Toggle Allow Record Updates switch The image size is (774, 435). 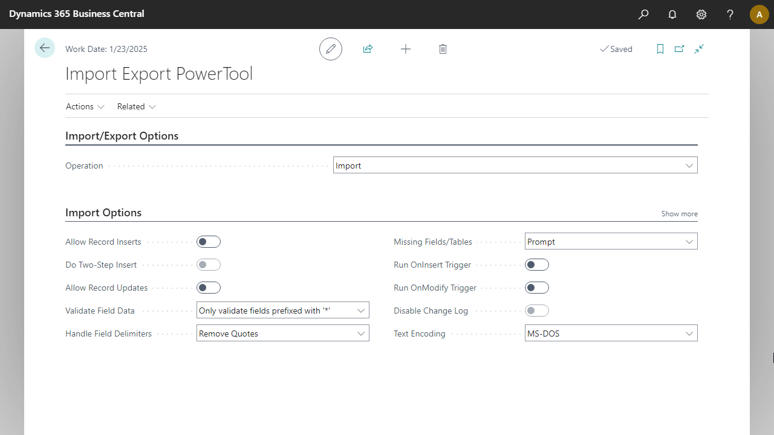click(209, 288)
